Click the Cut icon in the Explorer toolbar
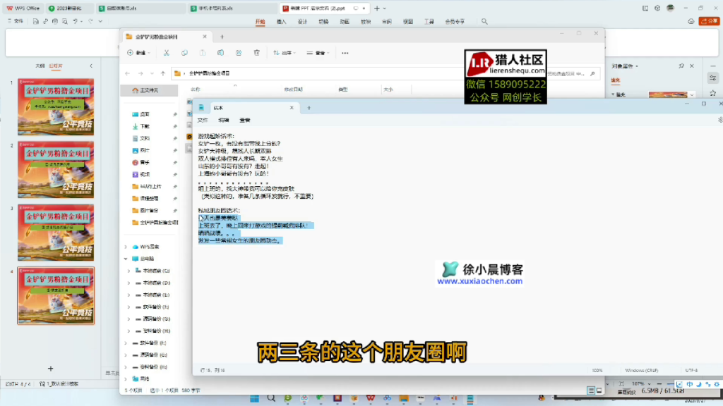Viewport: 723px width, 406px height. pyautogui.click(x=167, y=52)
